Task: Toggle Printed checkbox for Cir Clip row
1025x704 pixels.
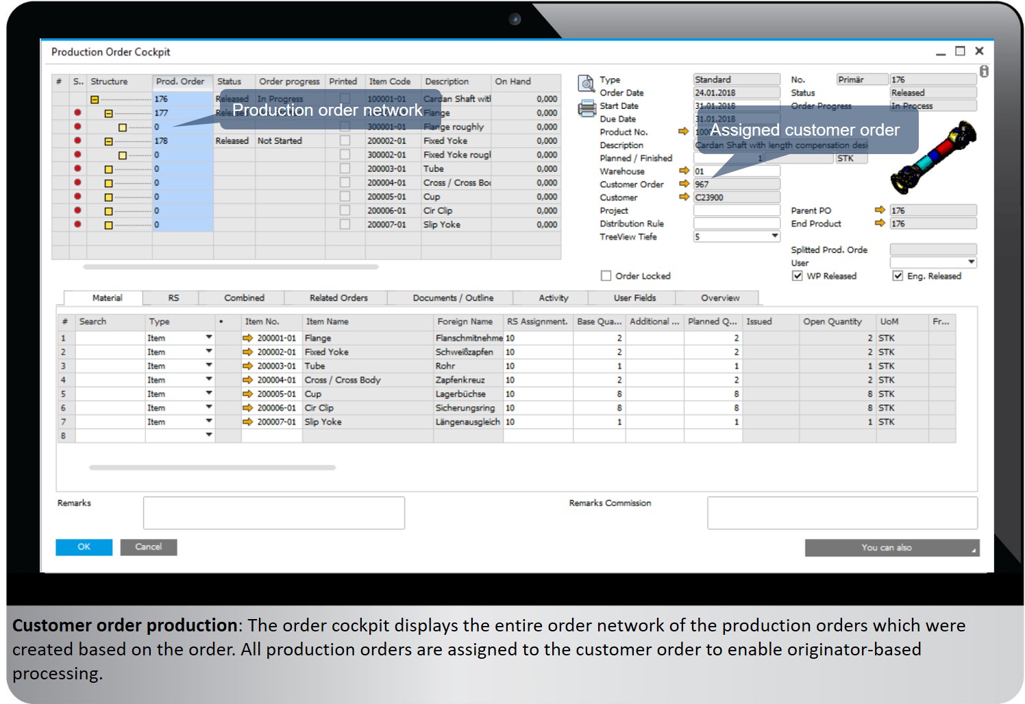Action: (x=345, y=210)
